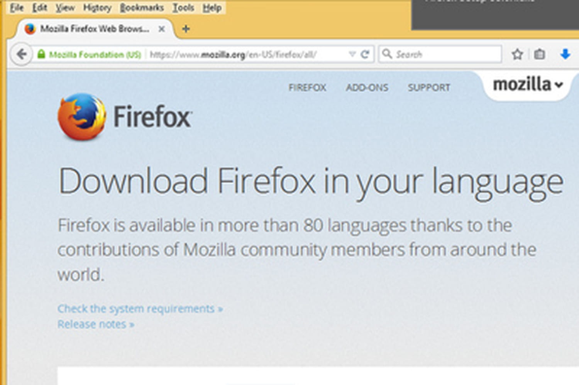Go back with the back arrow

tap(22, 54)
